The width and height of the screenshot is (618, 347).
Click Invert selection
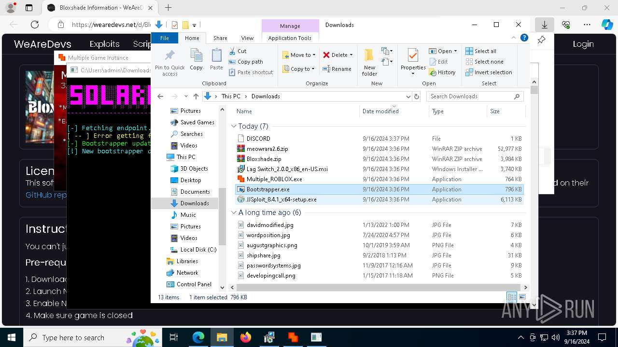click(x=489, y=72)
